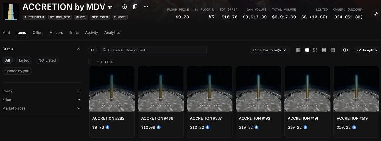Switch to the Analytics tab
The image size is (381, 141).
(112, 32)
